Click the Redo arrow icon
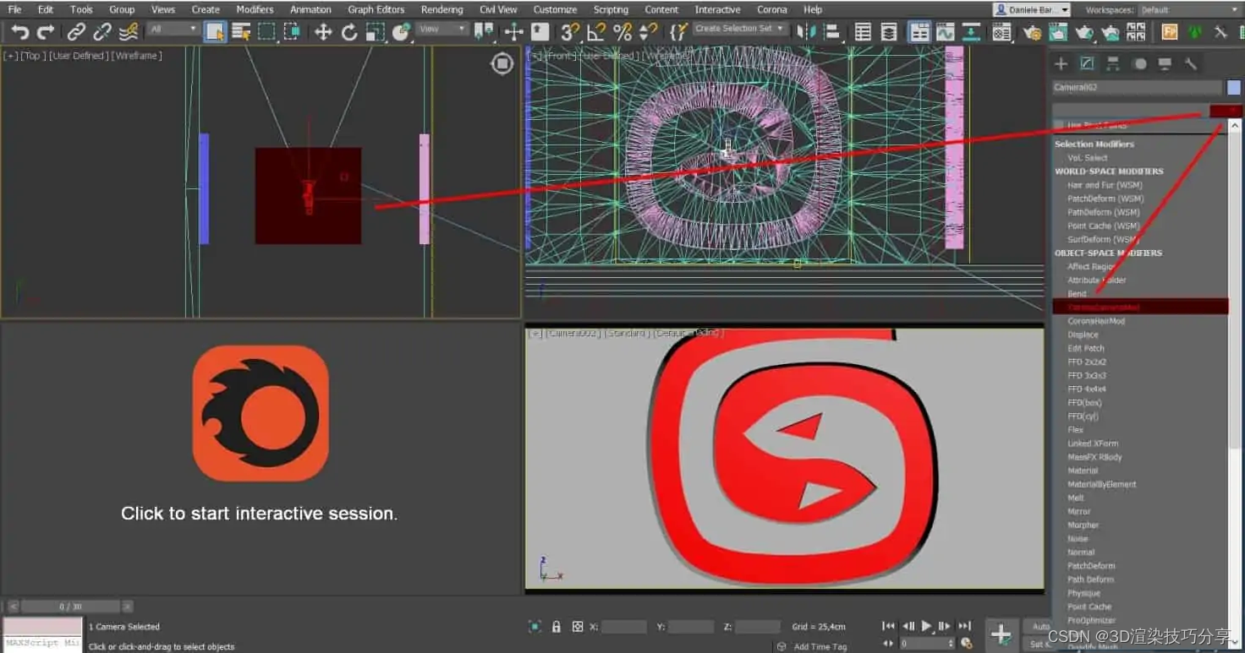 click(46, 32)
